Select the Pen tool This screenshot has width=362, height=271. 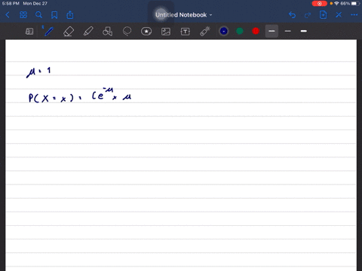pyautogui.click(x=48, y=32)
